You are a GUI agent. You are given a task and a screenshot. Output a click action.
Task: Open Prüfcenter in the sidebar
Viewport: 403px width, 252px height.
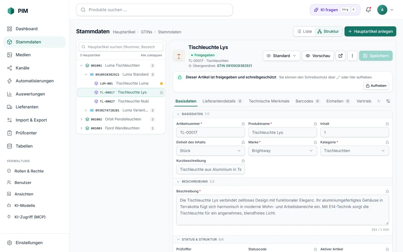(34, 133)
